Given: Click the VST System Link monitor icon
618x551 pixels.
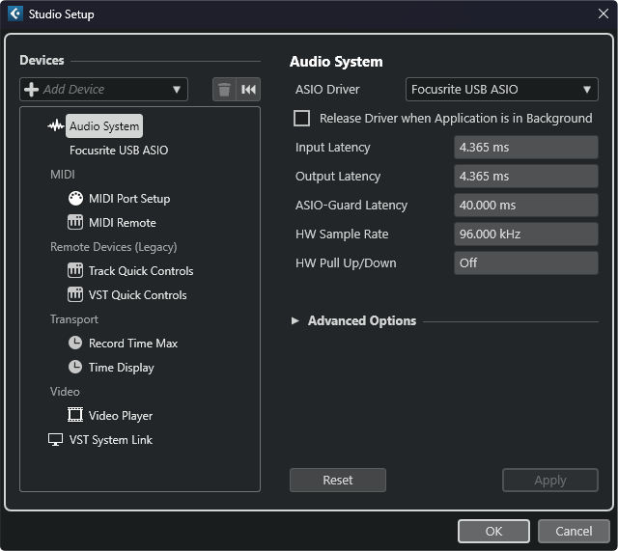Looking at the screenshot, I should tap(56, 439).
